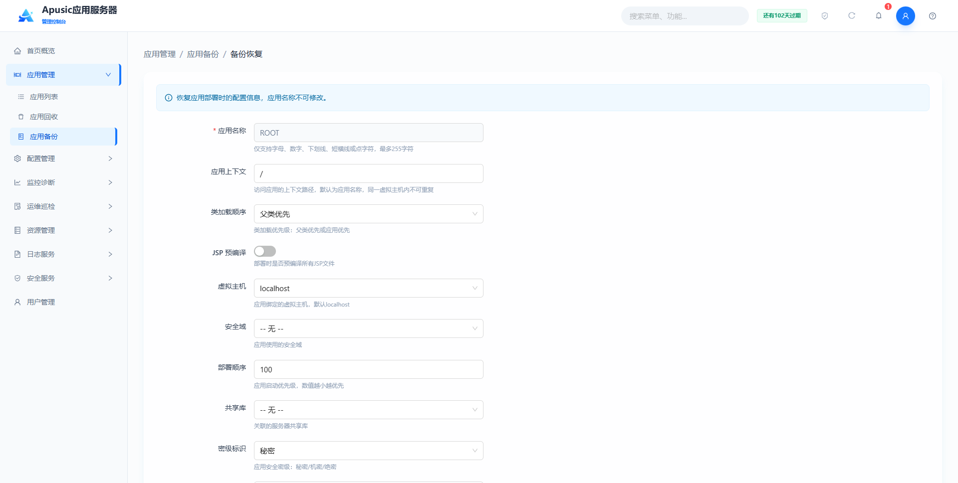
Task: Click the notification bell icon
Action: click(x=879, y=16)
